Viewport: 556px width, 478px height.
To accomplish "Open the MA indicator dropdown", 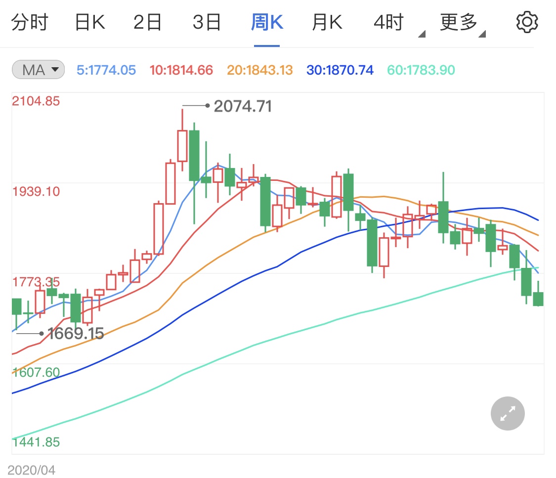I will [x=39, y=70].
